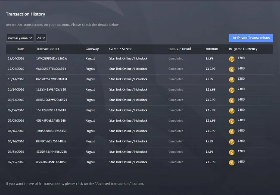This screenshot has width=280, height=195.
Task: Click the coin icon in the 12/04/2016 £15.99 row
Action: tap(232, 69)
